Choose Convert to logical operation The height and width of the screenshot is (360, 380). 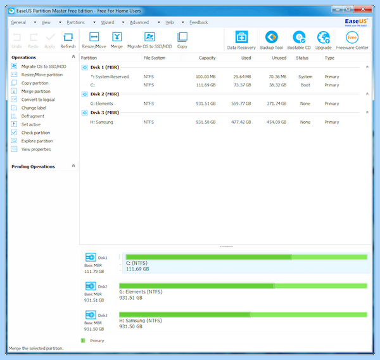[38, 99]
